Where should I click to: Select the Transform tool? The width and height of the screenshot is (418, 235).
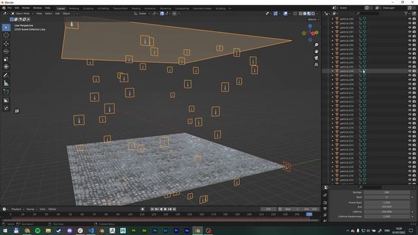[6, 67]
